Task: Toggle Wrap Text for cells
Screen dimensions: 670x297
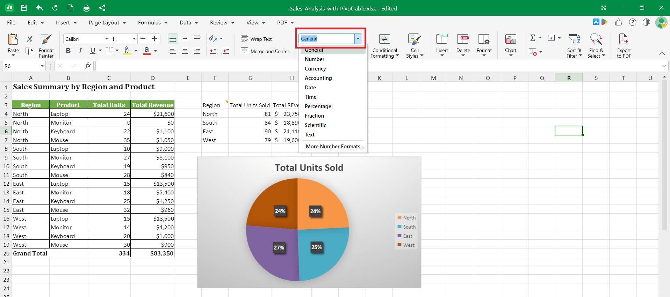Action: coord(256,39)
